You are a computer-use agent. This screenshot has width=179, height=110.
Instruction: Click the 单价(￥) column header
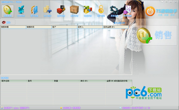click(x=92, y=81)
